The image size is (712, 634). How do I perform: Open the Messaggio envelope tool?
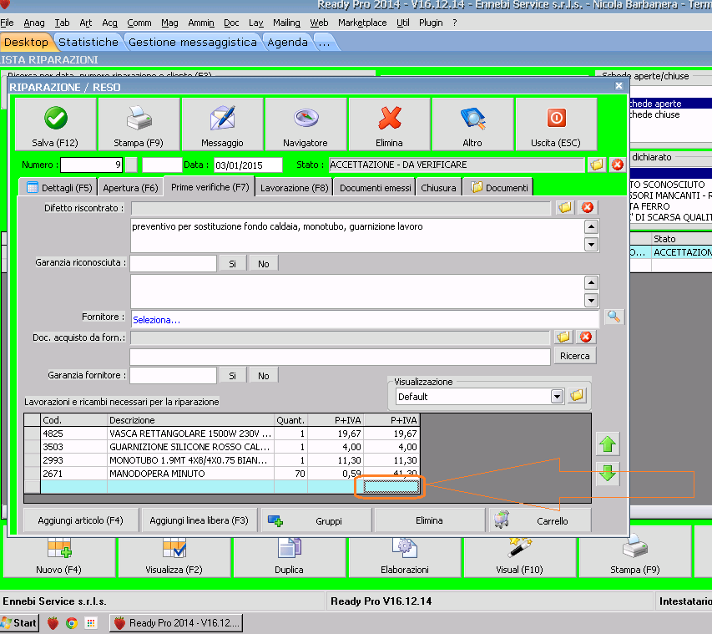pyautogui.click(x=222, y=124)
